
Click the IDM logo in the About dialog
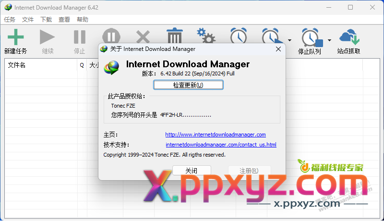coord(111,67)
